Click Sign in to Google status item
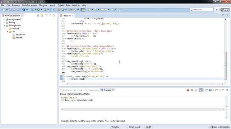 pos(220,127)
